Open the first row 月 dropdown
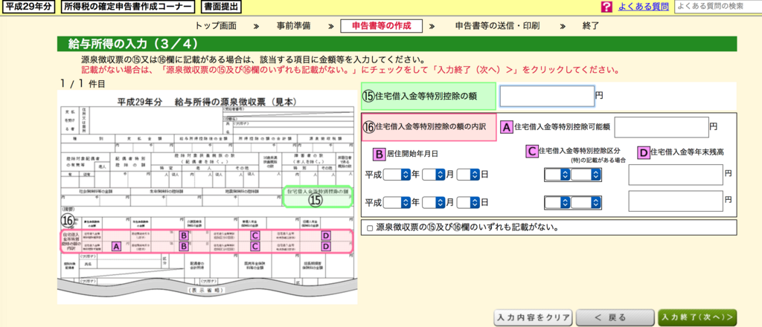Viewport: 762px width, 327px height. pos(434,175)
